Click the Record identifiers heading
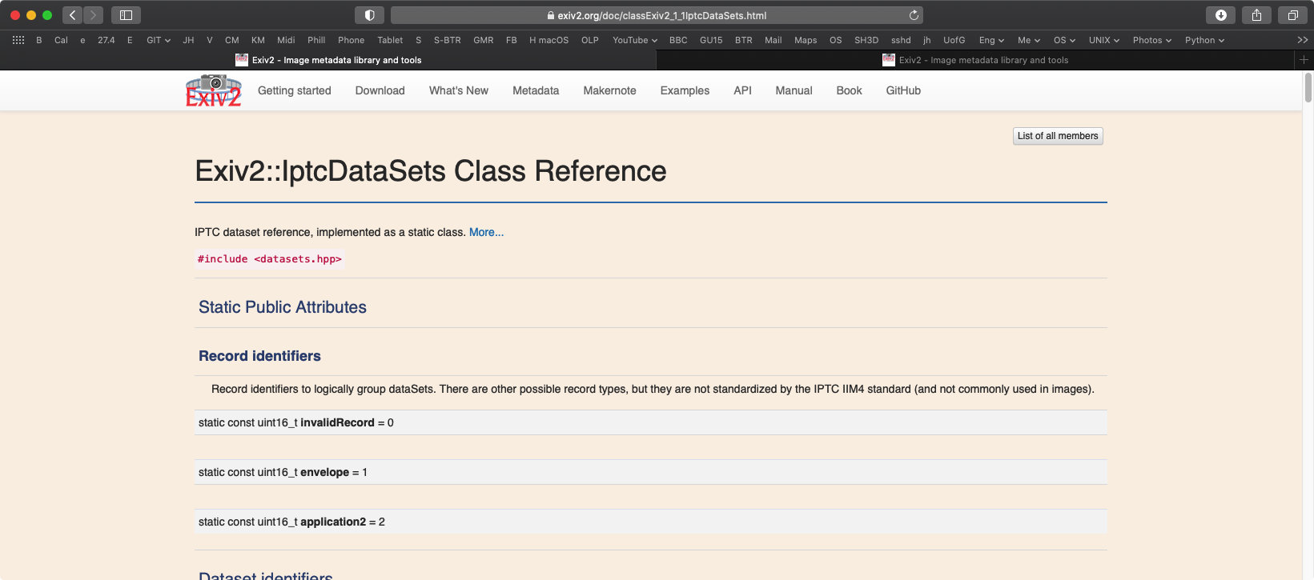The height and width of the screenshot is (580, 1314). (259, 356)
